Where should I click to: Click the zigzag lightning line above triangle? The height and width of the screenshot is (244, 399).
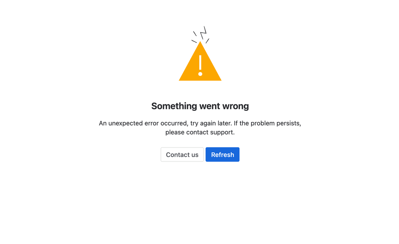click(203, 33)
